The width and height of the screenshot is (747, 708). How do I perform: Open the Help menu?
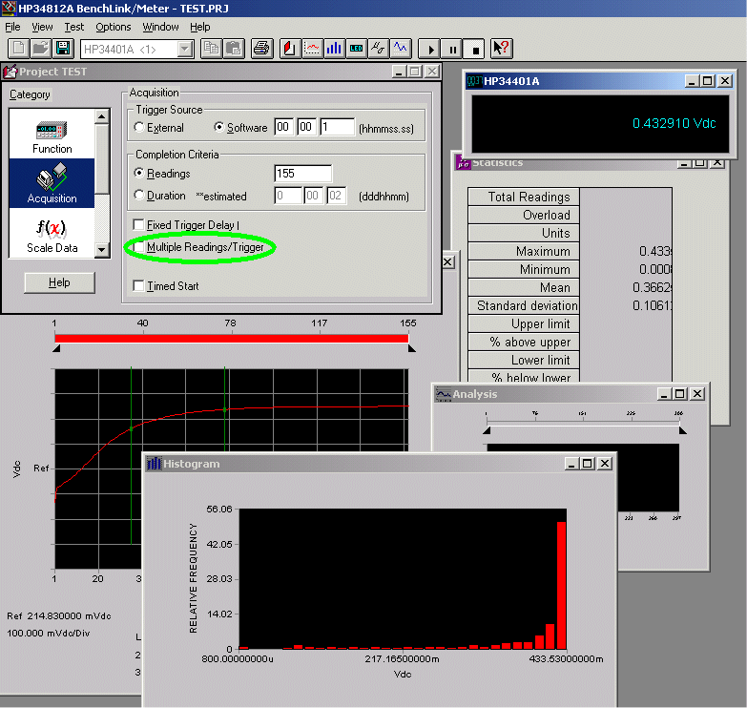point(199,27)
